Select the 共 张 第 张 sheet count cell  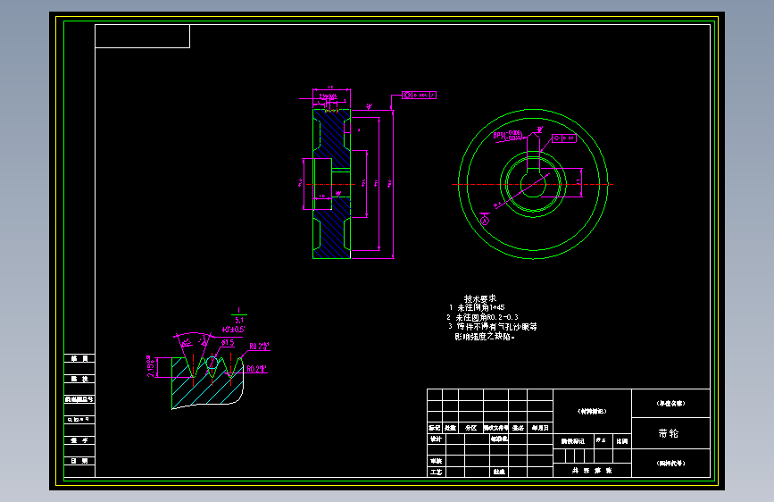[593, 471]
